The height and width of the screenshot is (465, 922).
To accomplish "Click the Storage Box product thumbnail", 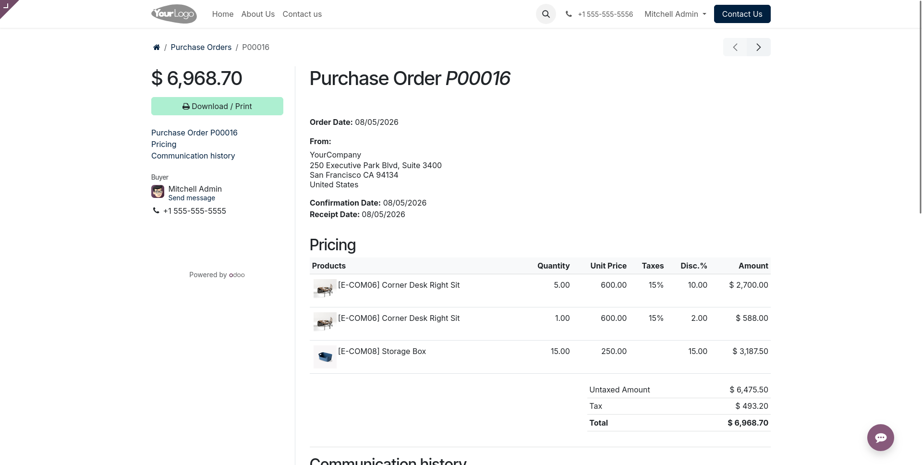I will click(325, 357).
